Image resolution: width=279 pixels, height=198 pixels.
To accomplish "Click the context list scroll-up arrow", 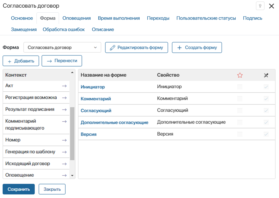I will click(72, 72).
